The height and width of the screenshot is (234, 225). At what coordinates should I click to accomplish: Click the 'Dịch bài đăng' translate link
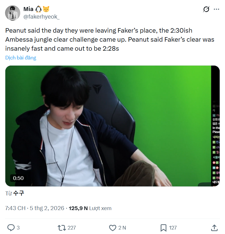pyautogui.click(x=21, y=58)
